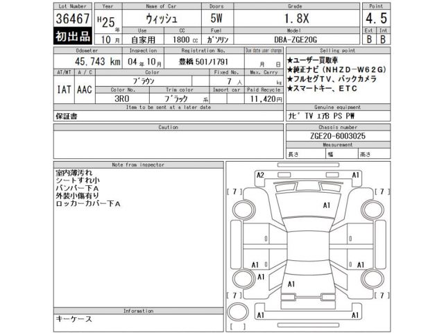Select the A1 mark on the hood
Viewport: 444px width, 333px height.
point(327,205)
